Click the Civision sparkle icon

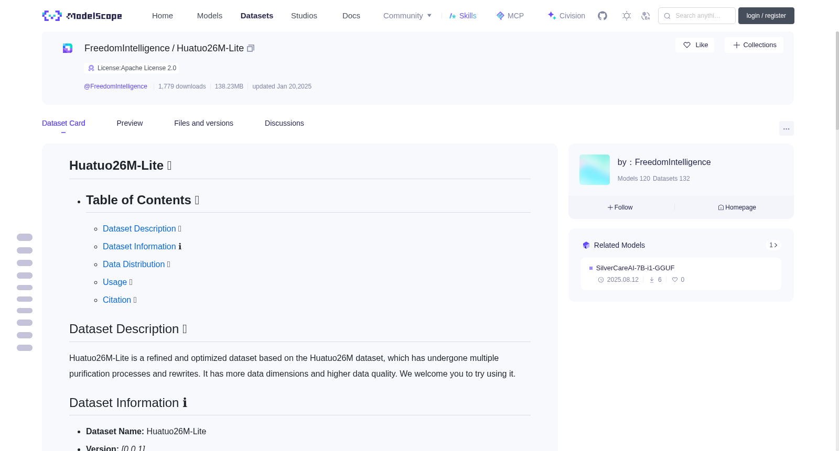click(552, 16)
